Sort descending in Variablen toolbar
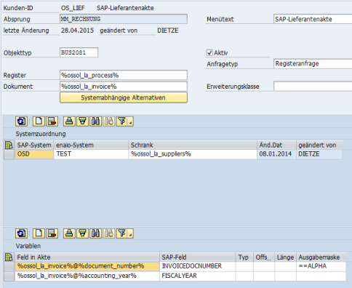This screenshot has width=352, height=288. (82, 233)
